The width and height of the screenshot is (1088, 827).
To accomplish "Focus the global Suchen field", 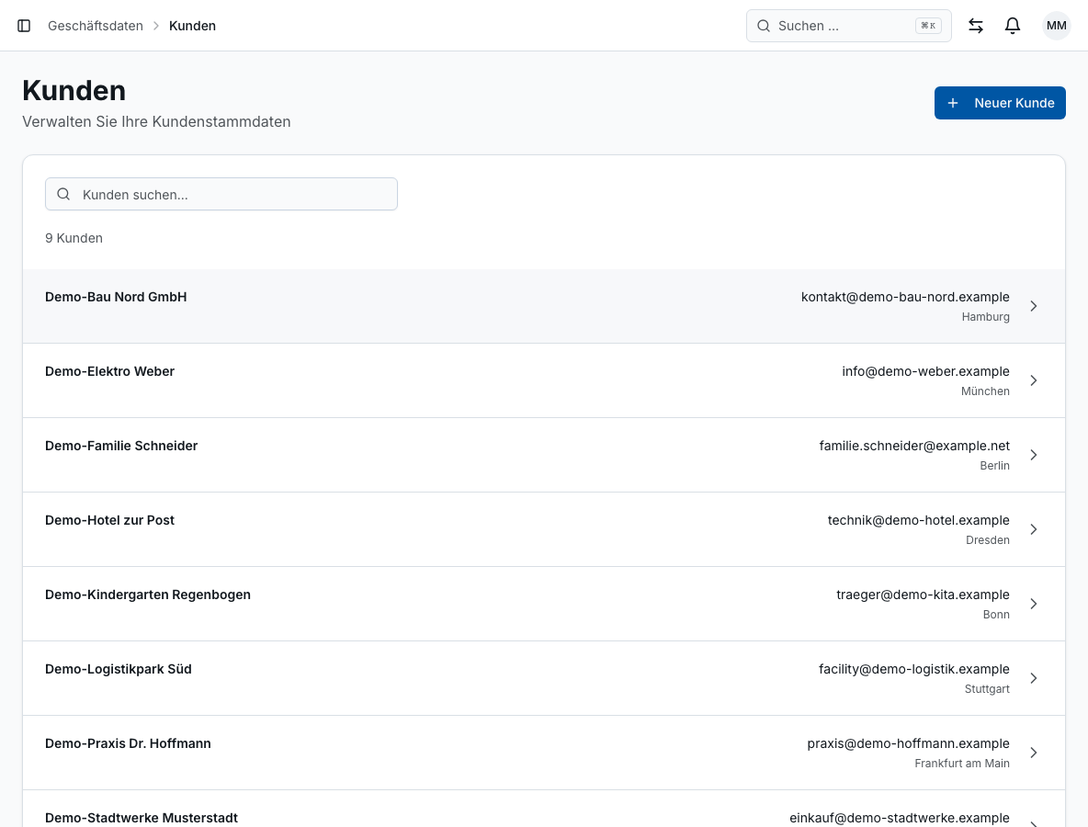I will [848, 26].
